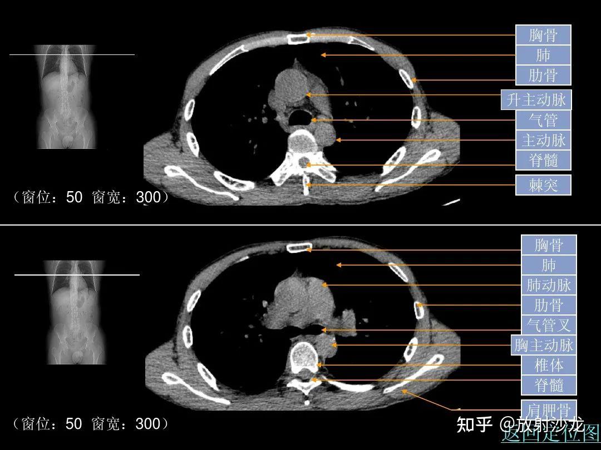This screenshot has width=601, height=450.
Task: Click the 升主动脉 label box
Action: pos(536,100)
